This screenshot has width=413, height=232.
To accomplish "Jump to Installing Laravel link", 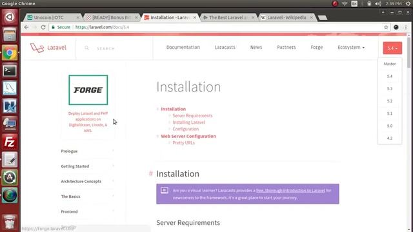I will click(188, 122).
